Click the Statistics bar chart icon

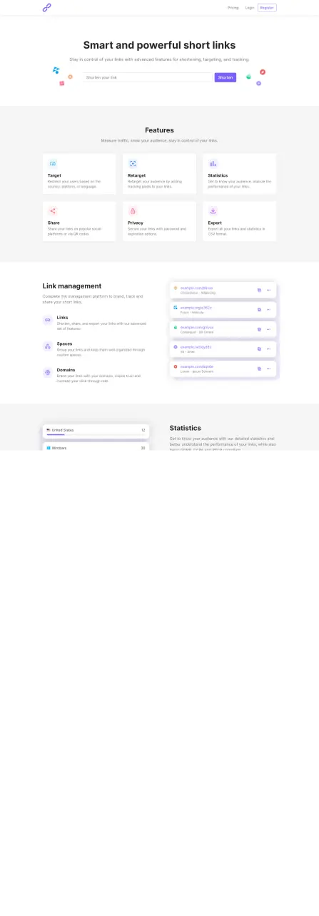pyautogui.click(x=213, y=164)
